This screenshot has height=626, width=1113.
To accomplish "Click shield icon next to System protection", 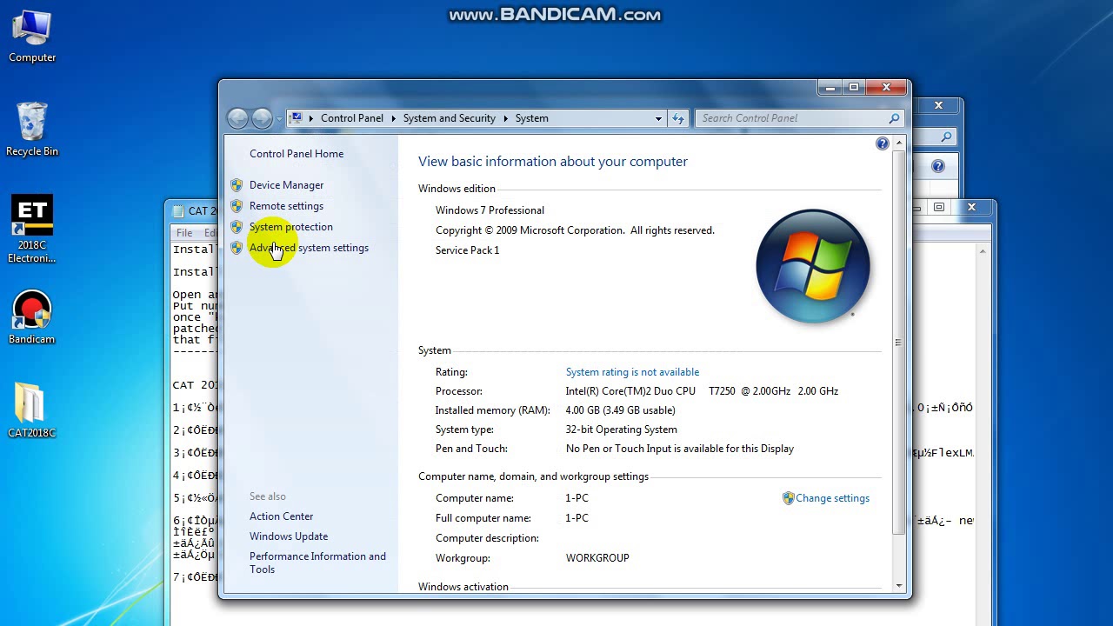I will tap(237, 227).
